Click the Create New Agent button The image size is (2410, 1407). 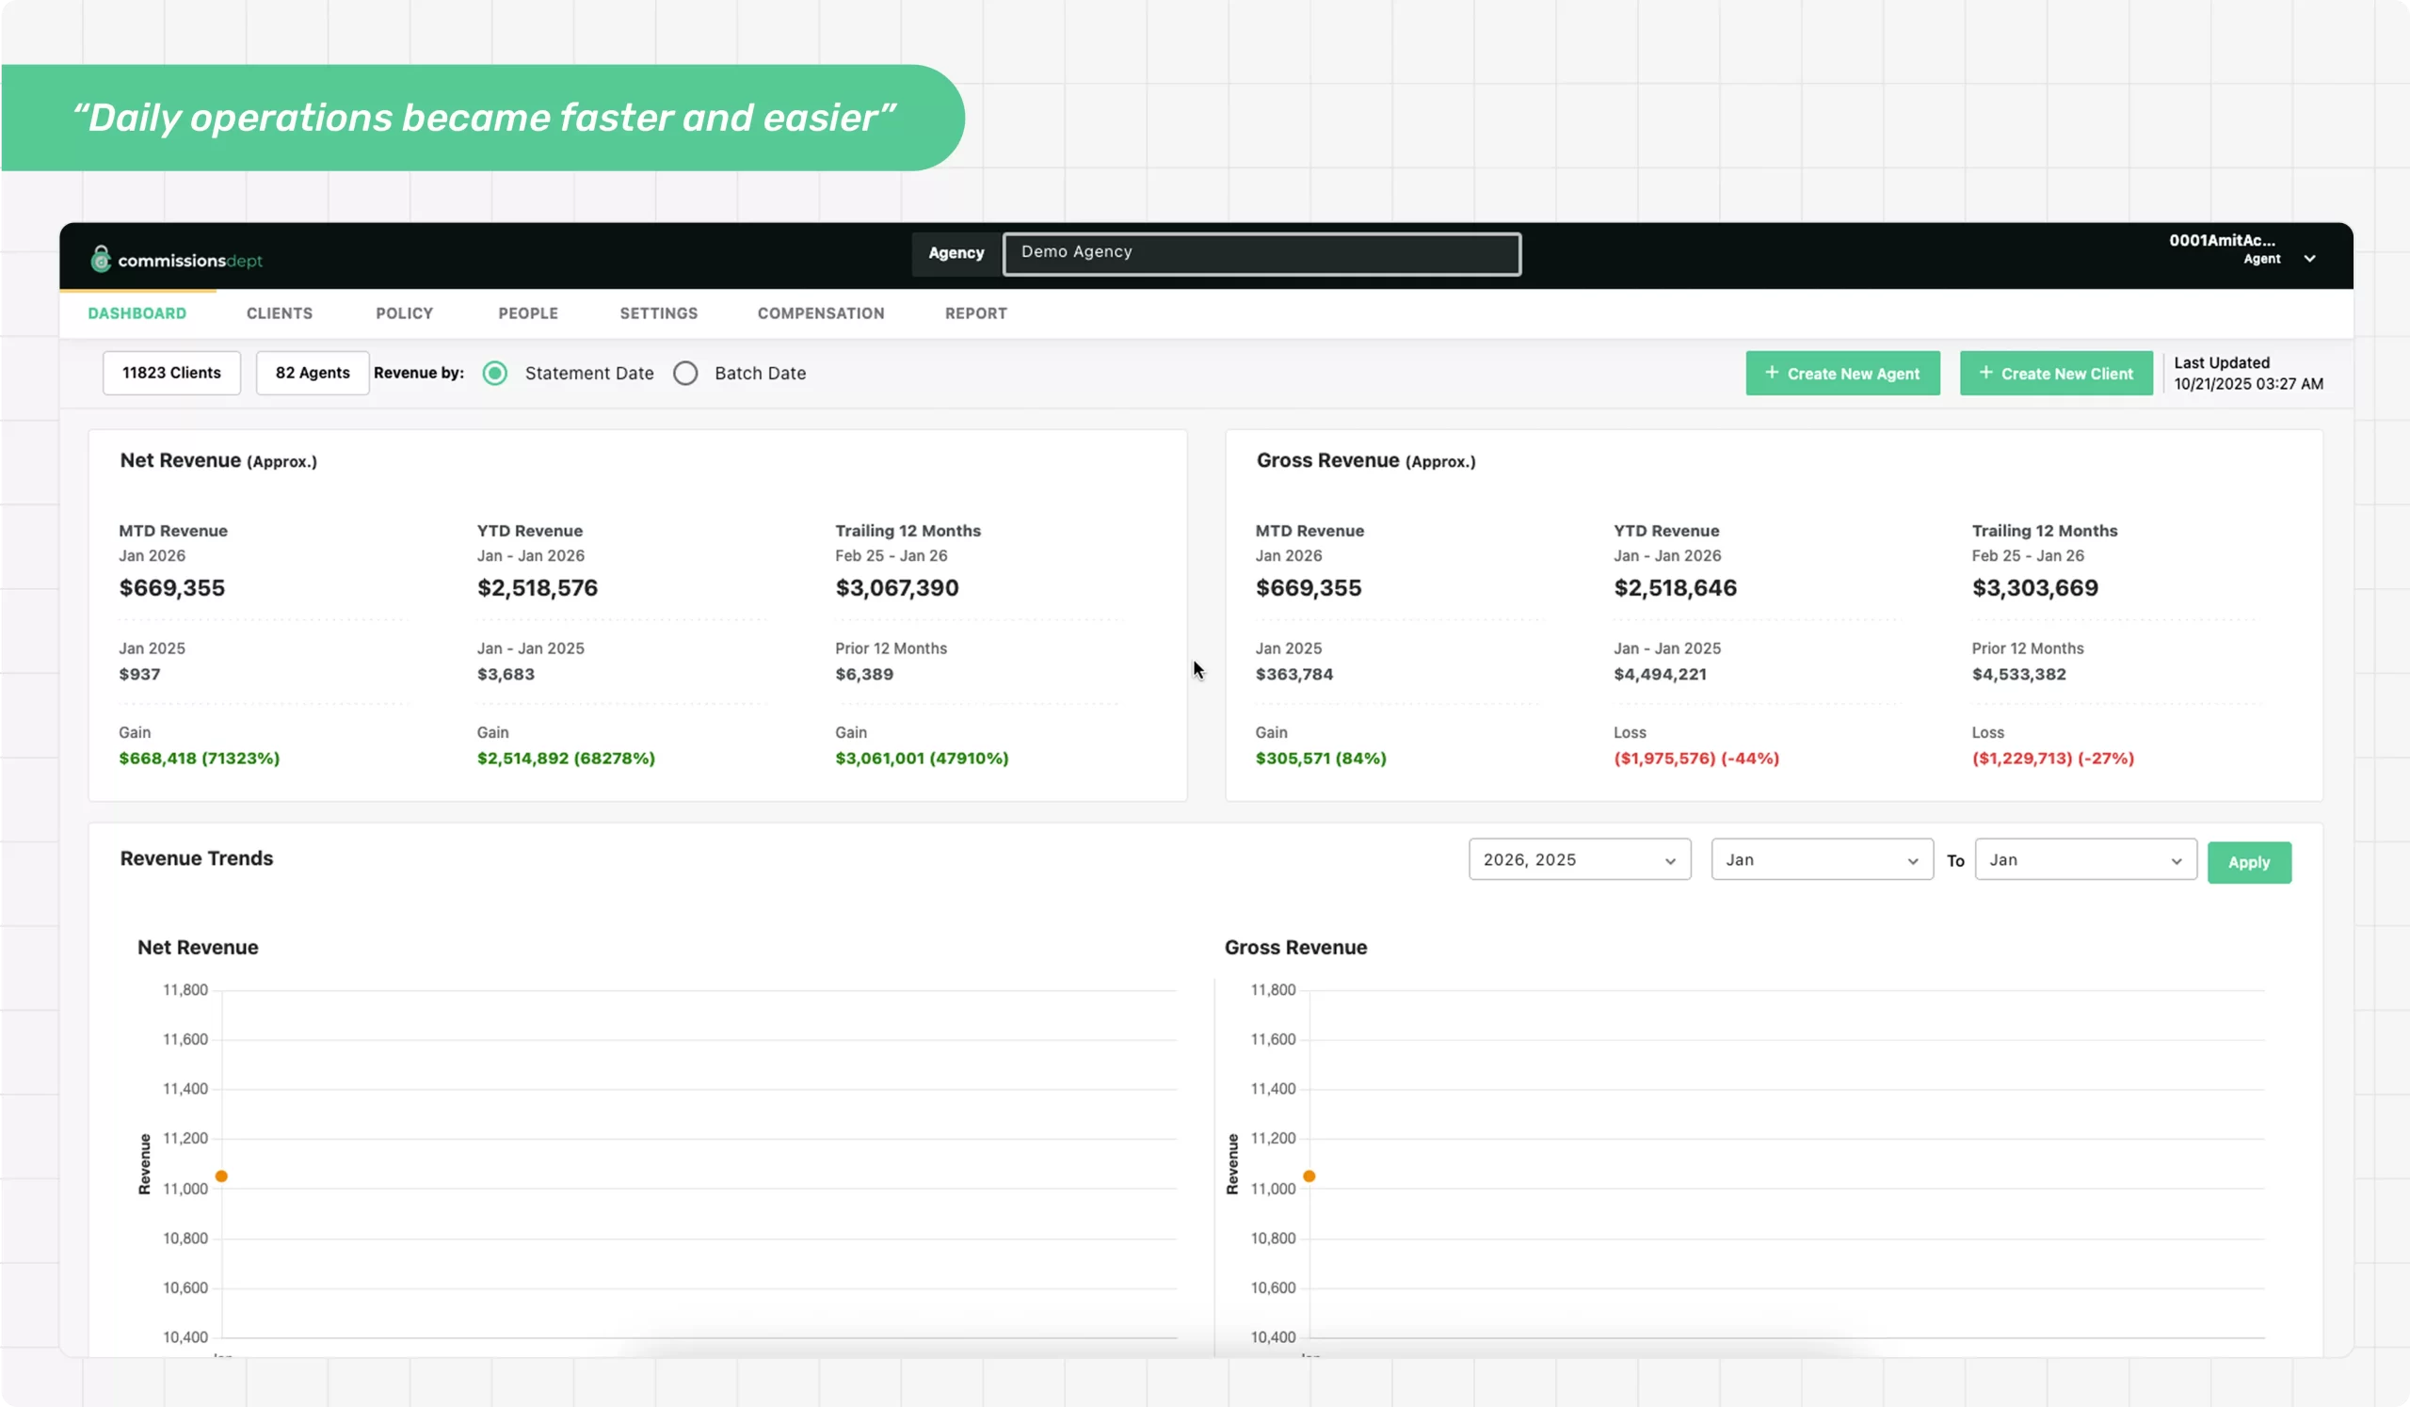click(1843, 373)
